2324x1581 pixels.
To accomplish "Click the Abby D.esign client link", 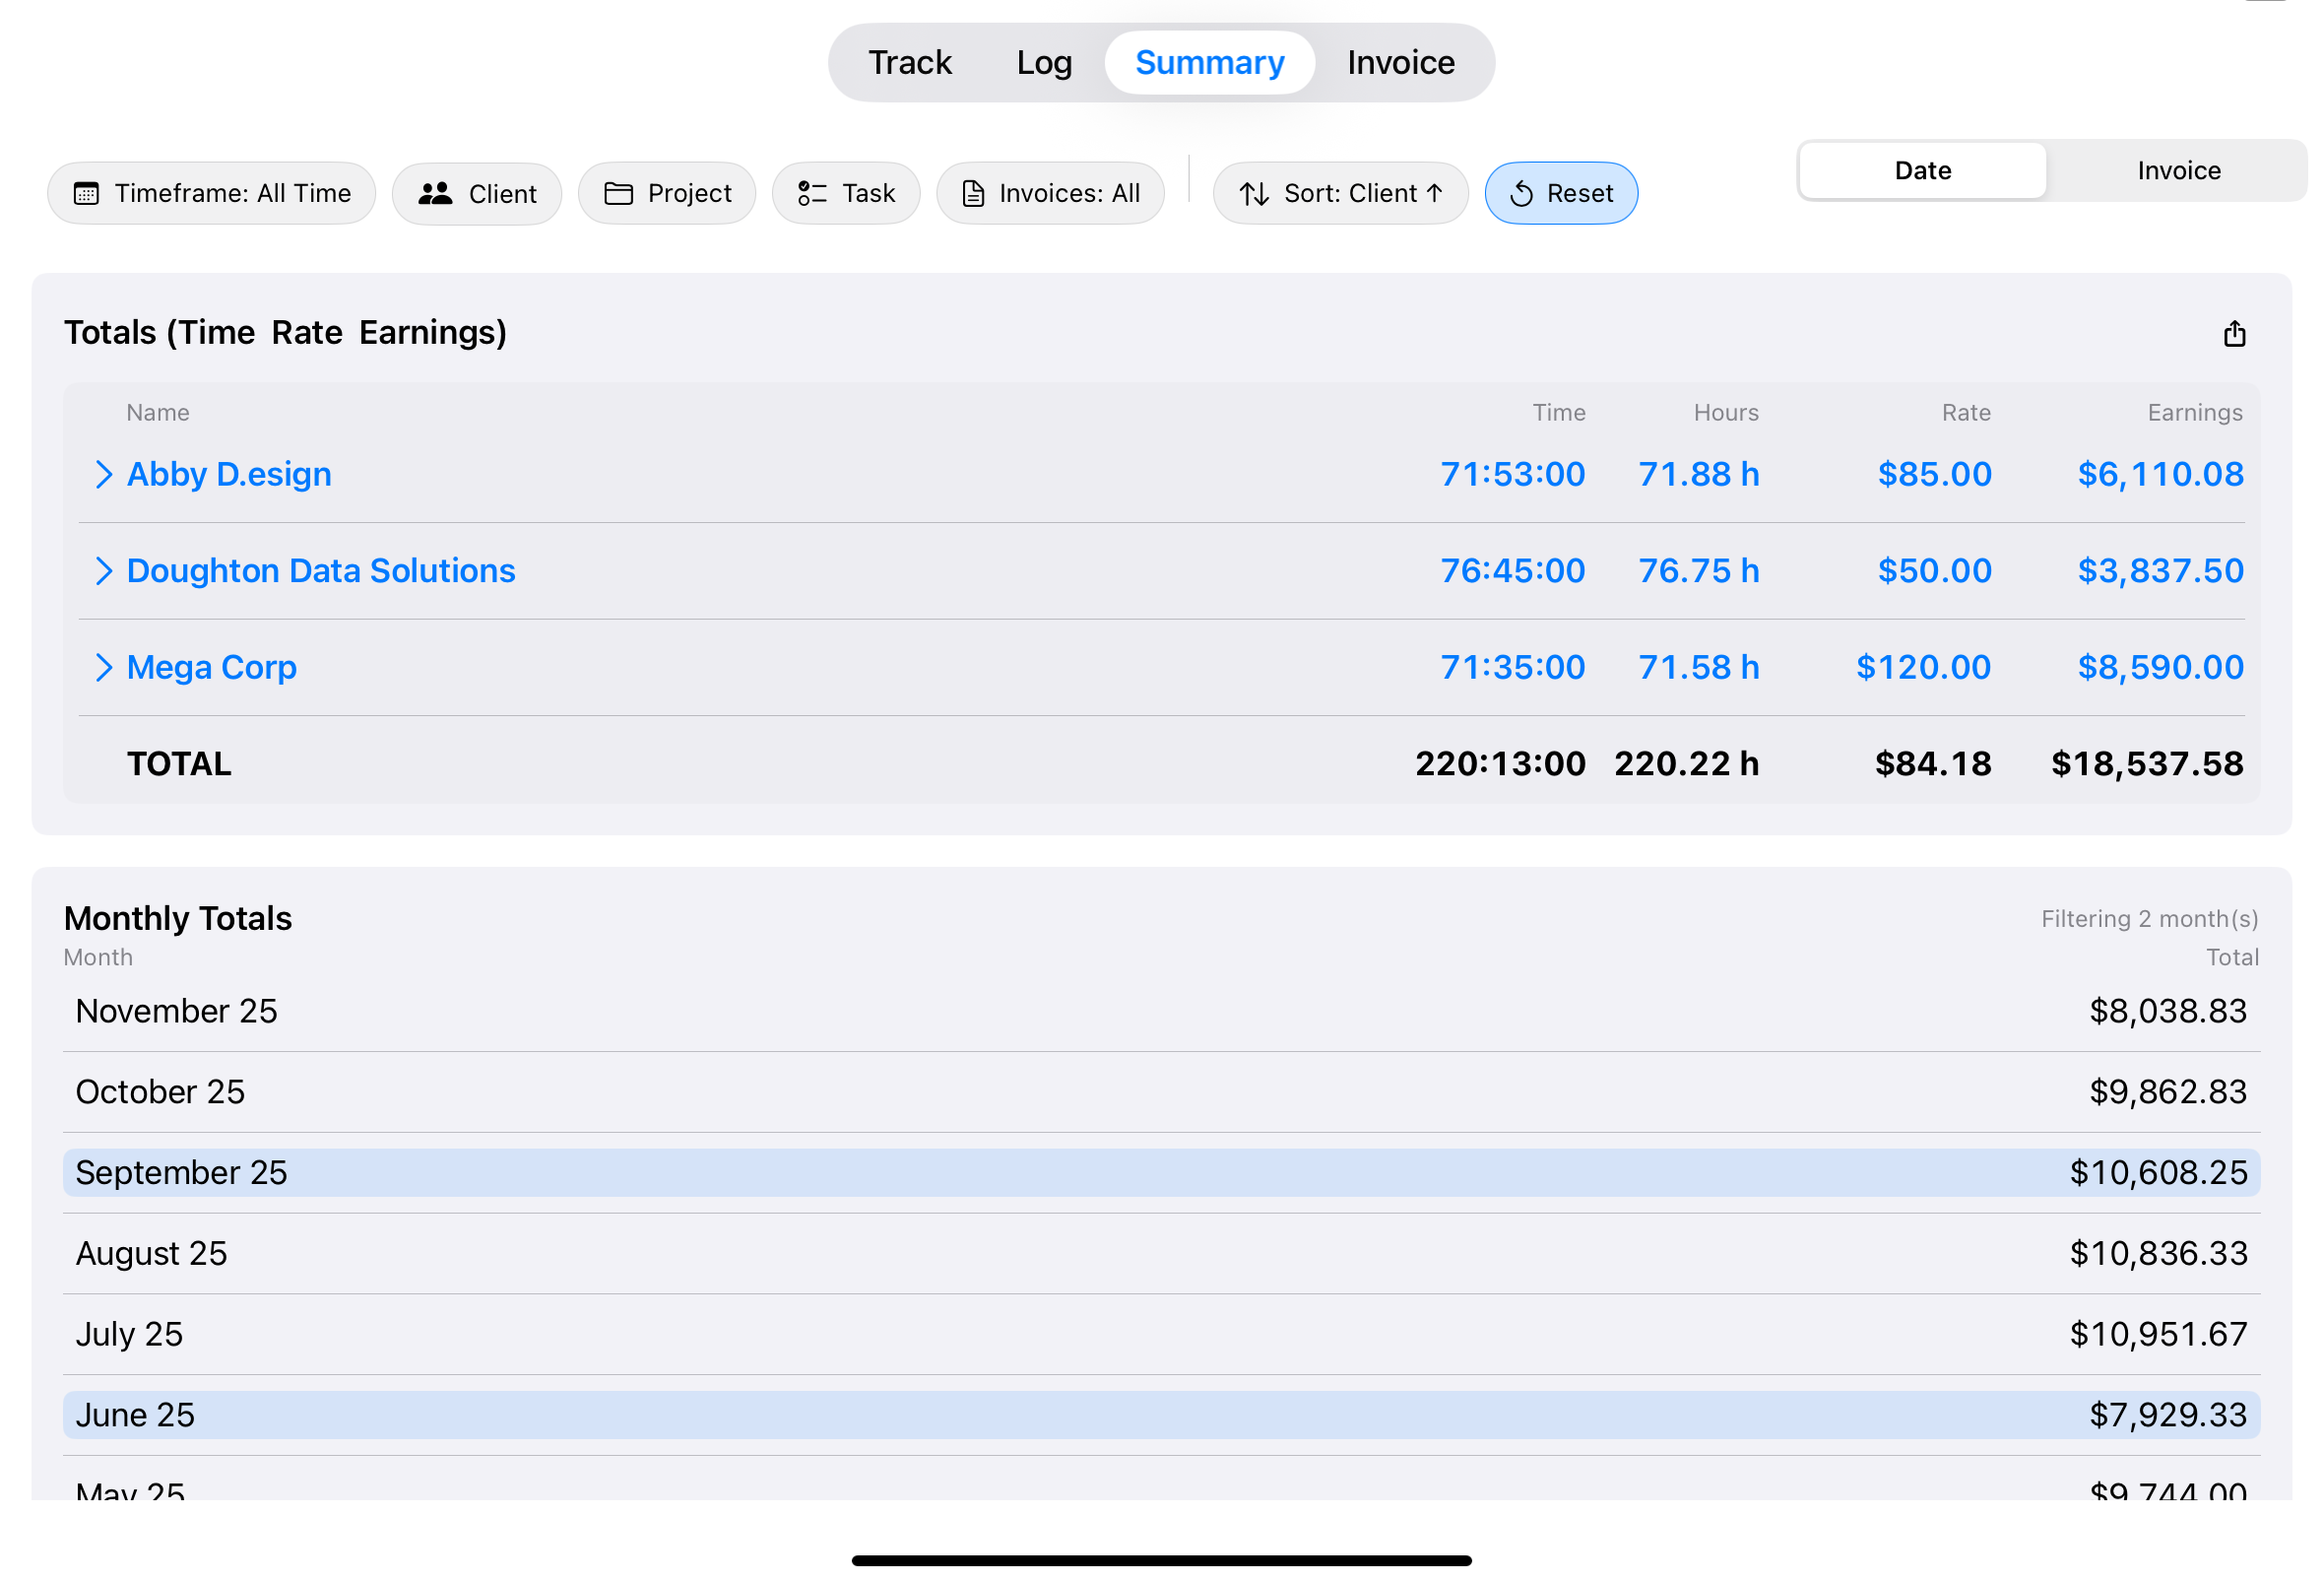I will (x=228, y=474).
